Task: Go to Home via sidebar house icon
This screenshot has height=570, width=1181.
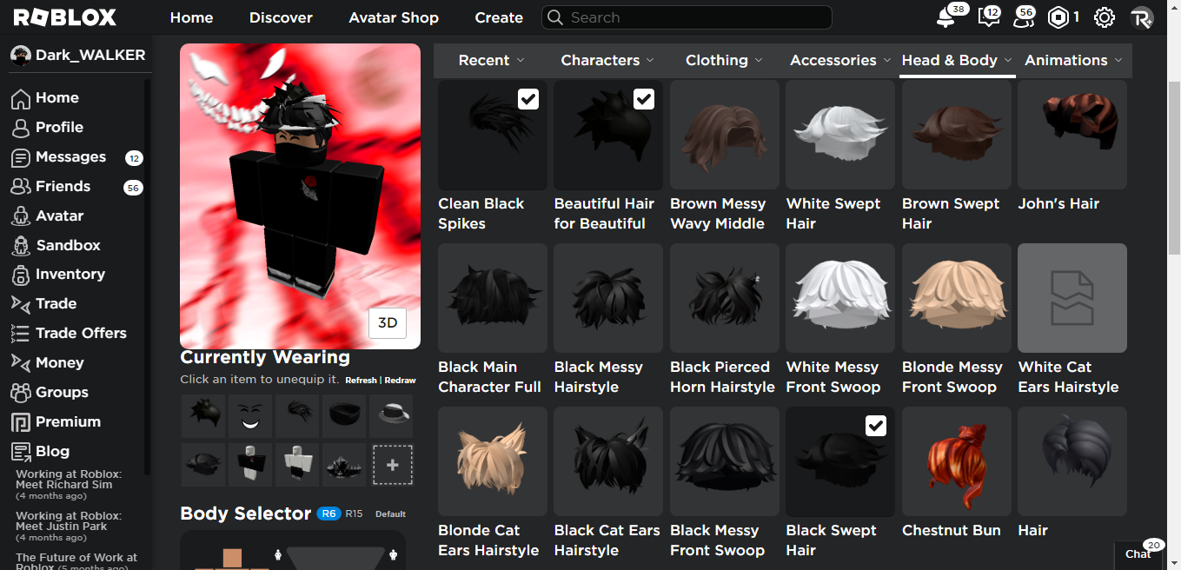Action: point(21,98)
